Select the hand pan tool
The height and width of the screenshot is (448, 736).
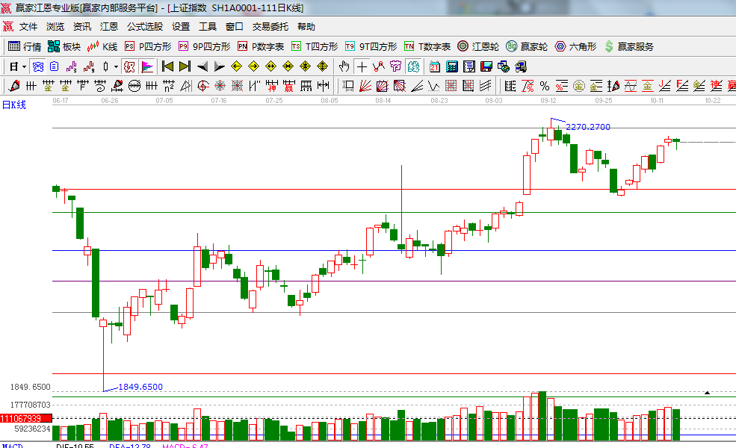[344, 66]
